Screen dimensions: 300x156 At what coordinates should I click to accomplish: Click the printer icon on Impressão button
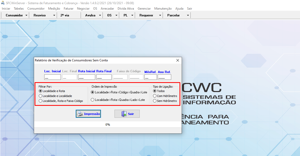(80, 114)
